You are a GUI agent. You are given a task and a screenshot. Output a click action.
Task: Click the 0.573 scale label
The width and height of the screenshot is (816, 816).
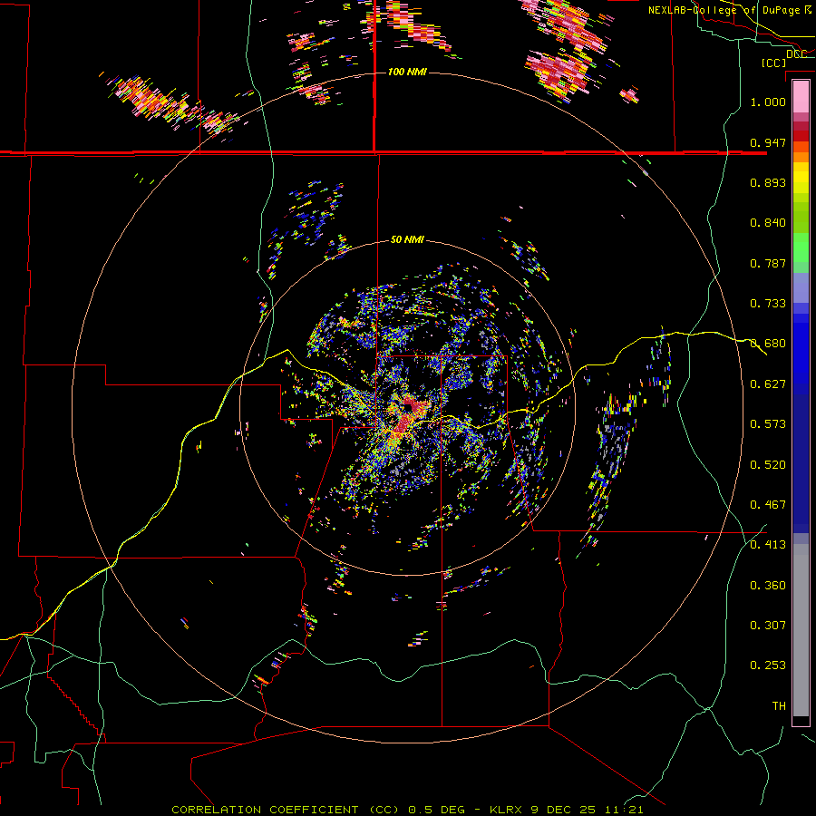(x=768, y=424)
